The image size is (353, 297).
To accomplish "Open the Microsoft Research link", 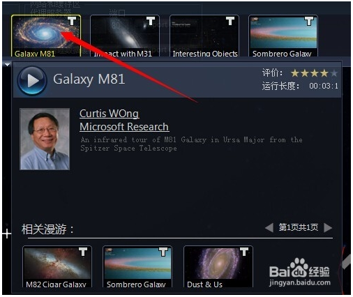I will [x=124, y=127].
